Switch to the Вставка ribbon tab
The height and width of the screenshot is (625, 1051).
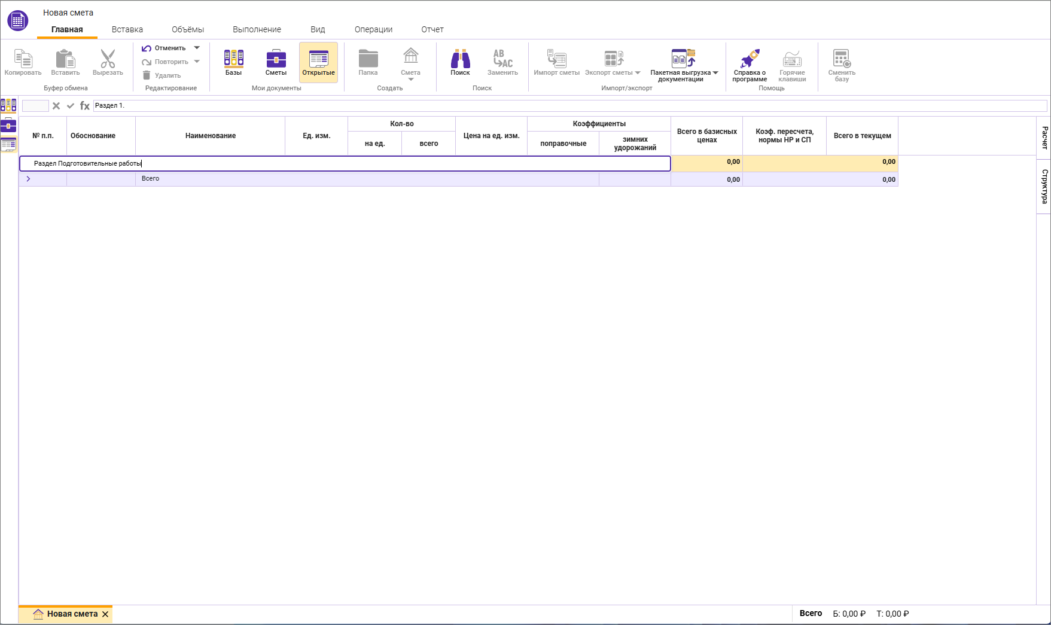coord(127,29)
